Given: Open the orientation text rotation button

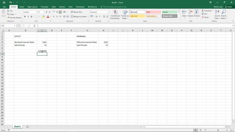Looking at the screenshot, I should point(65,12).
